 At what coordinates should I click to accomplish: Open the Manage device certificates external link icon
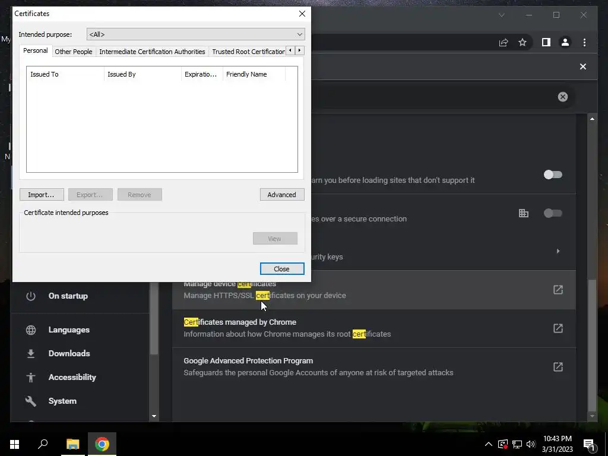[558, 290]
